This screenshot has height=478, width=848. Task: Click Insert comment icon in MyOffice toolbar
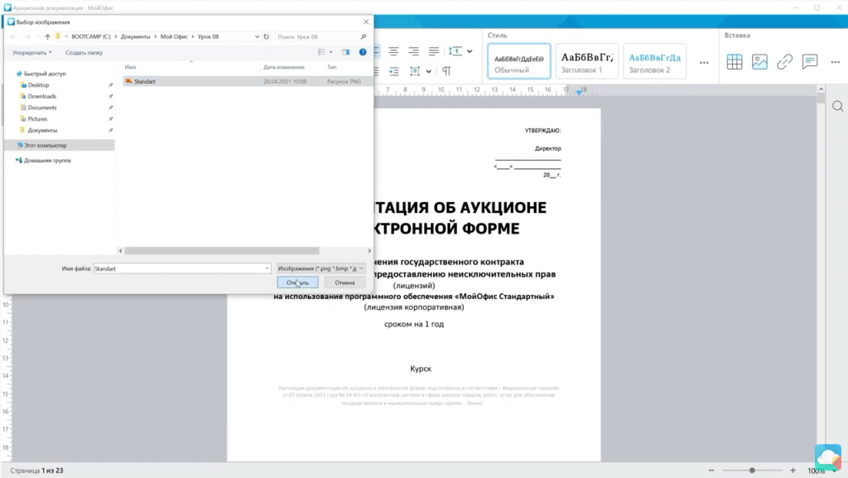(x=810, y=61)
